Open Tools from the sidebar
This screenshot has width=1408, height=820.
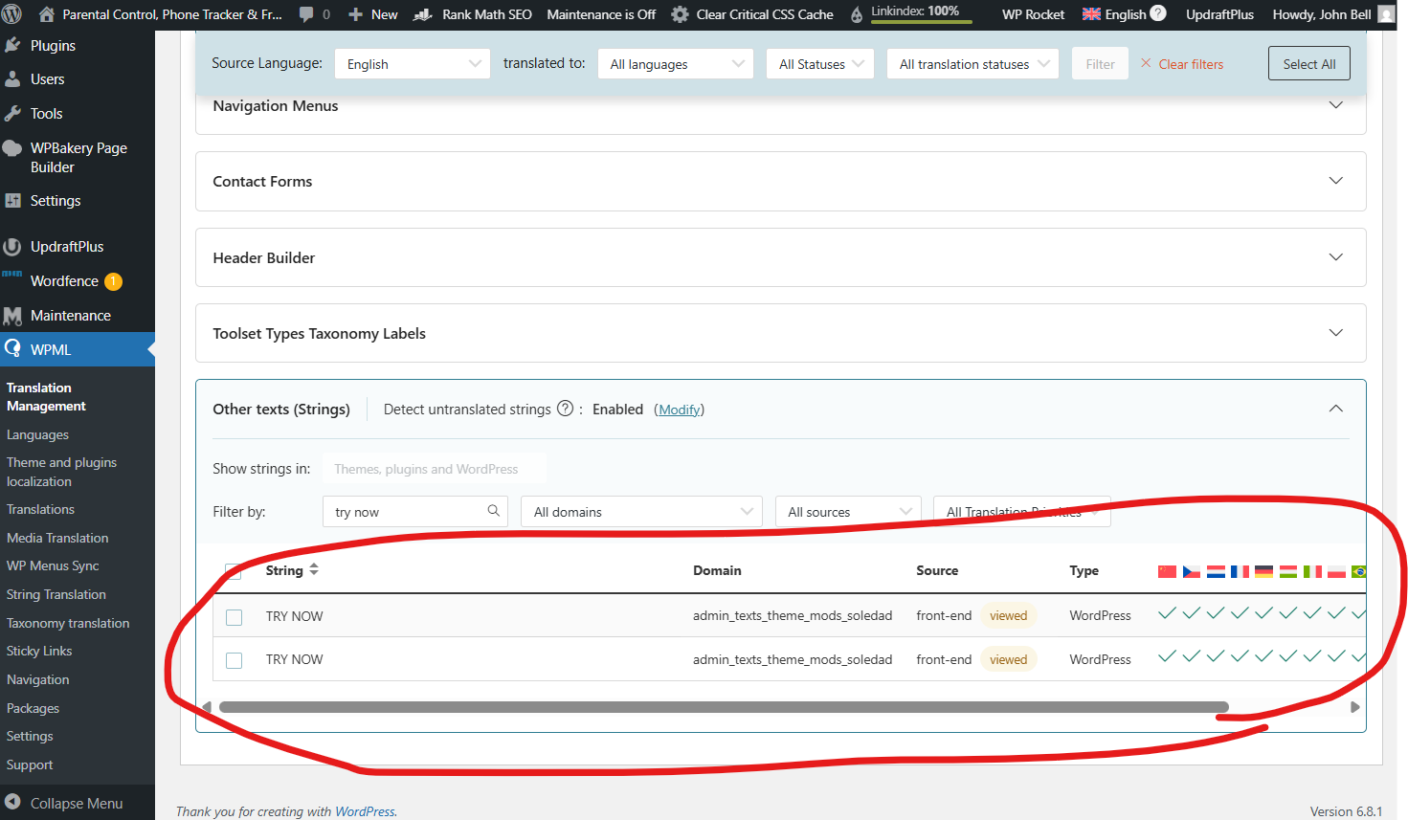(x=46, y=114)
